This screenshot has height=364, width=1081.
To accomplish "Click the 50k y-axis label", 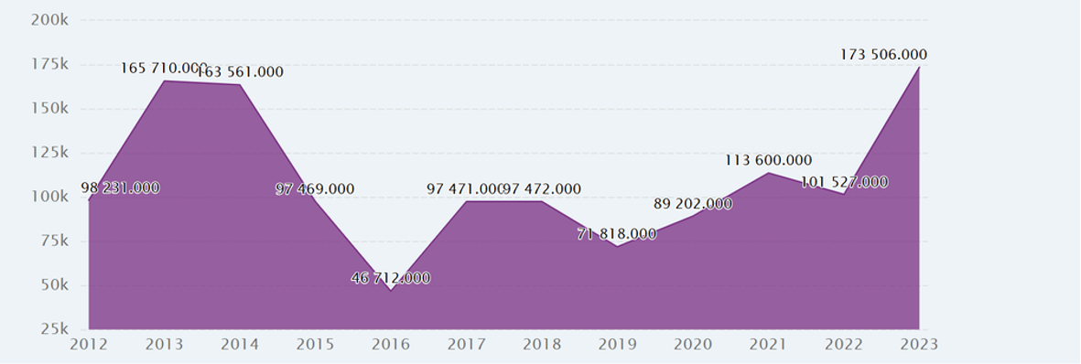I will coord(55,284).
